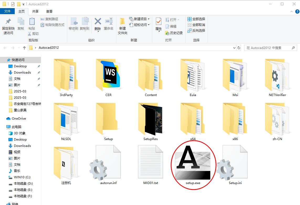Collapse the ribbon with the chevron
The height and width of the screenshot is (205, 300).
click(x=291, y=12)
